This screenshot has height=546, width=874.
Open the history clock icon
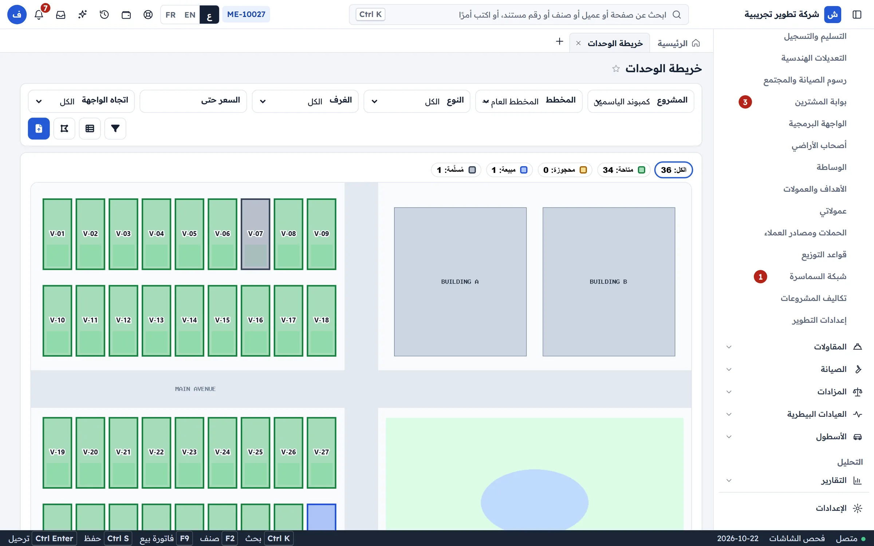coord(105,15)
